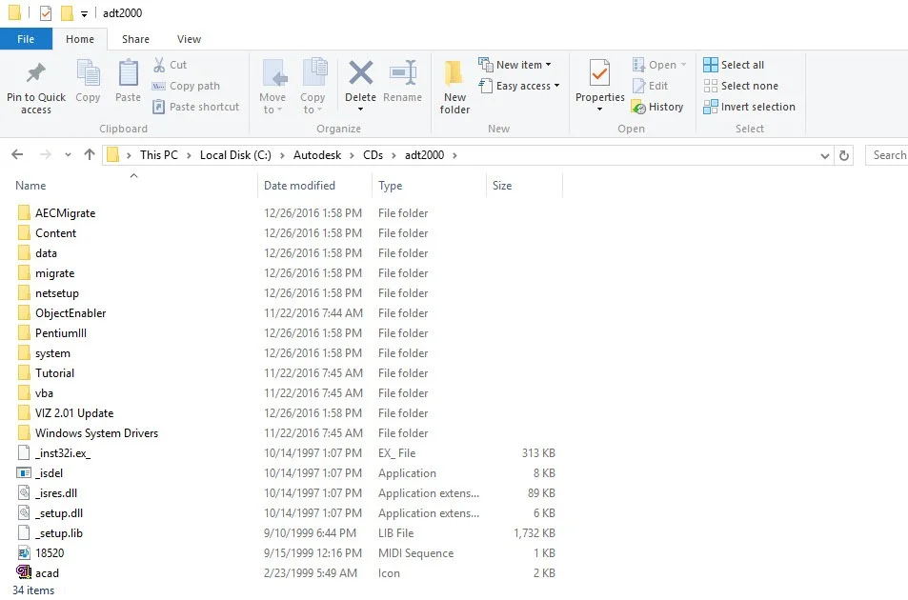Expand chevron after adt2000 breadcrumb

coord(454,155)
